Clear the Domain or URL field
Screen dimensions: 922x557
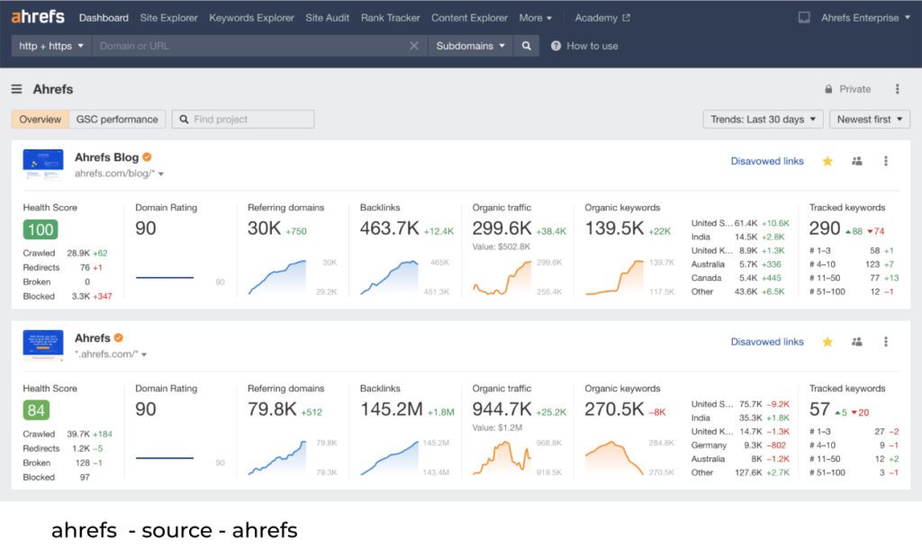coord(414,46)
